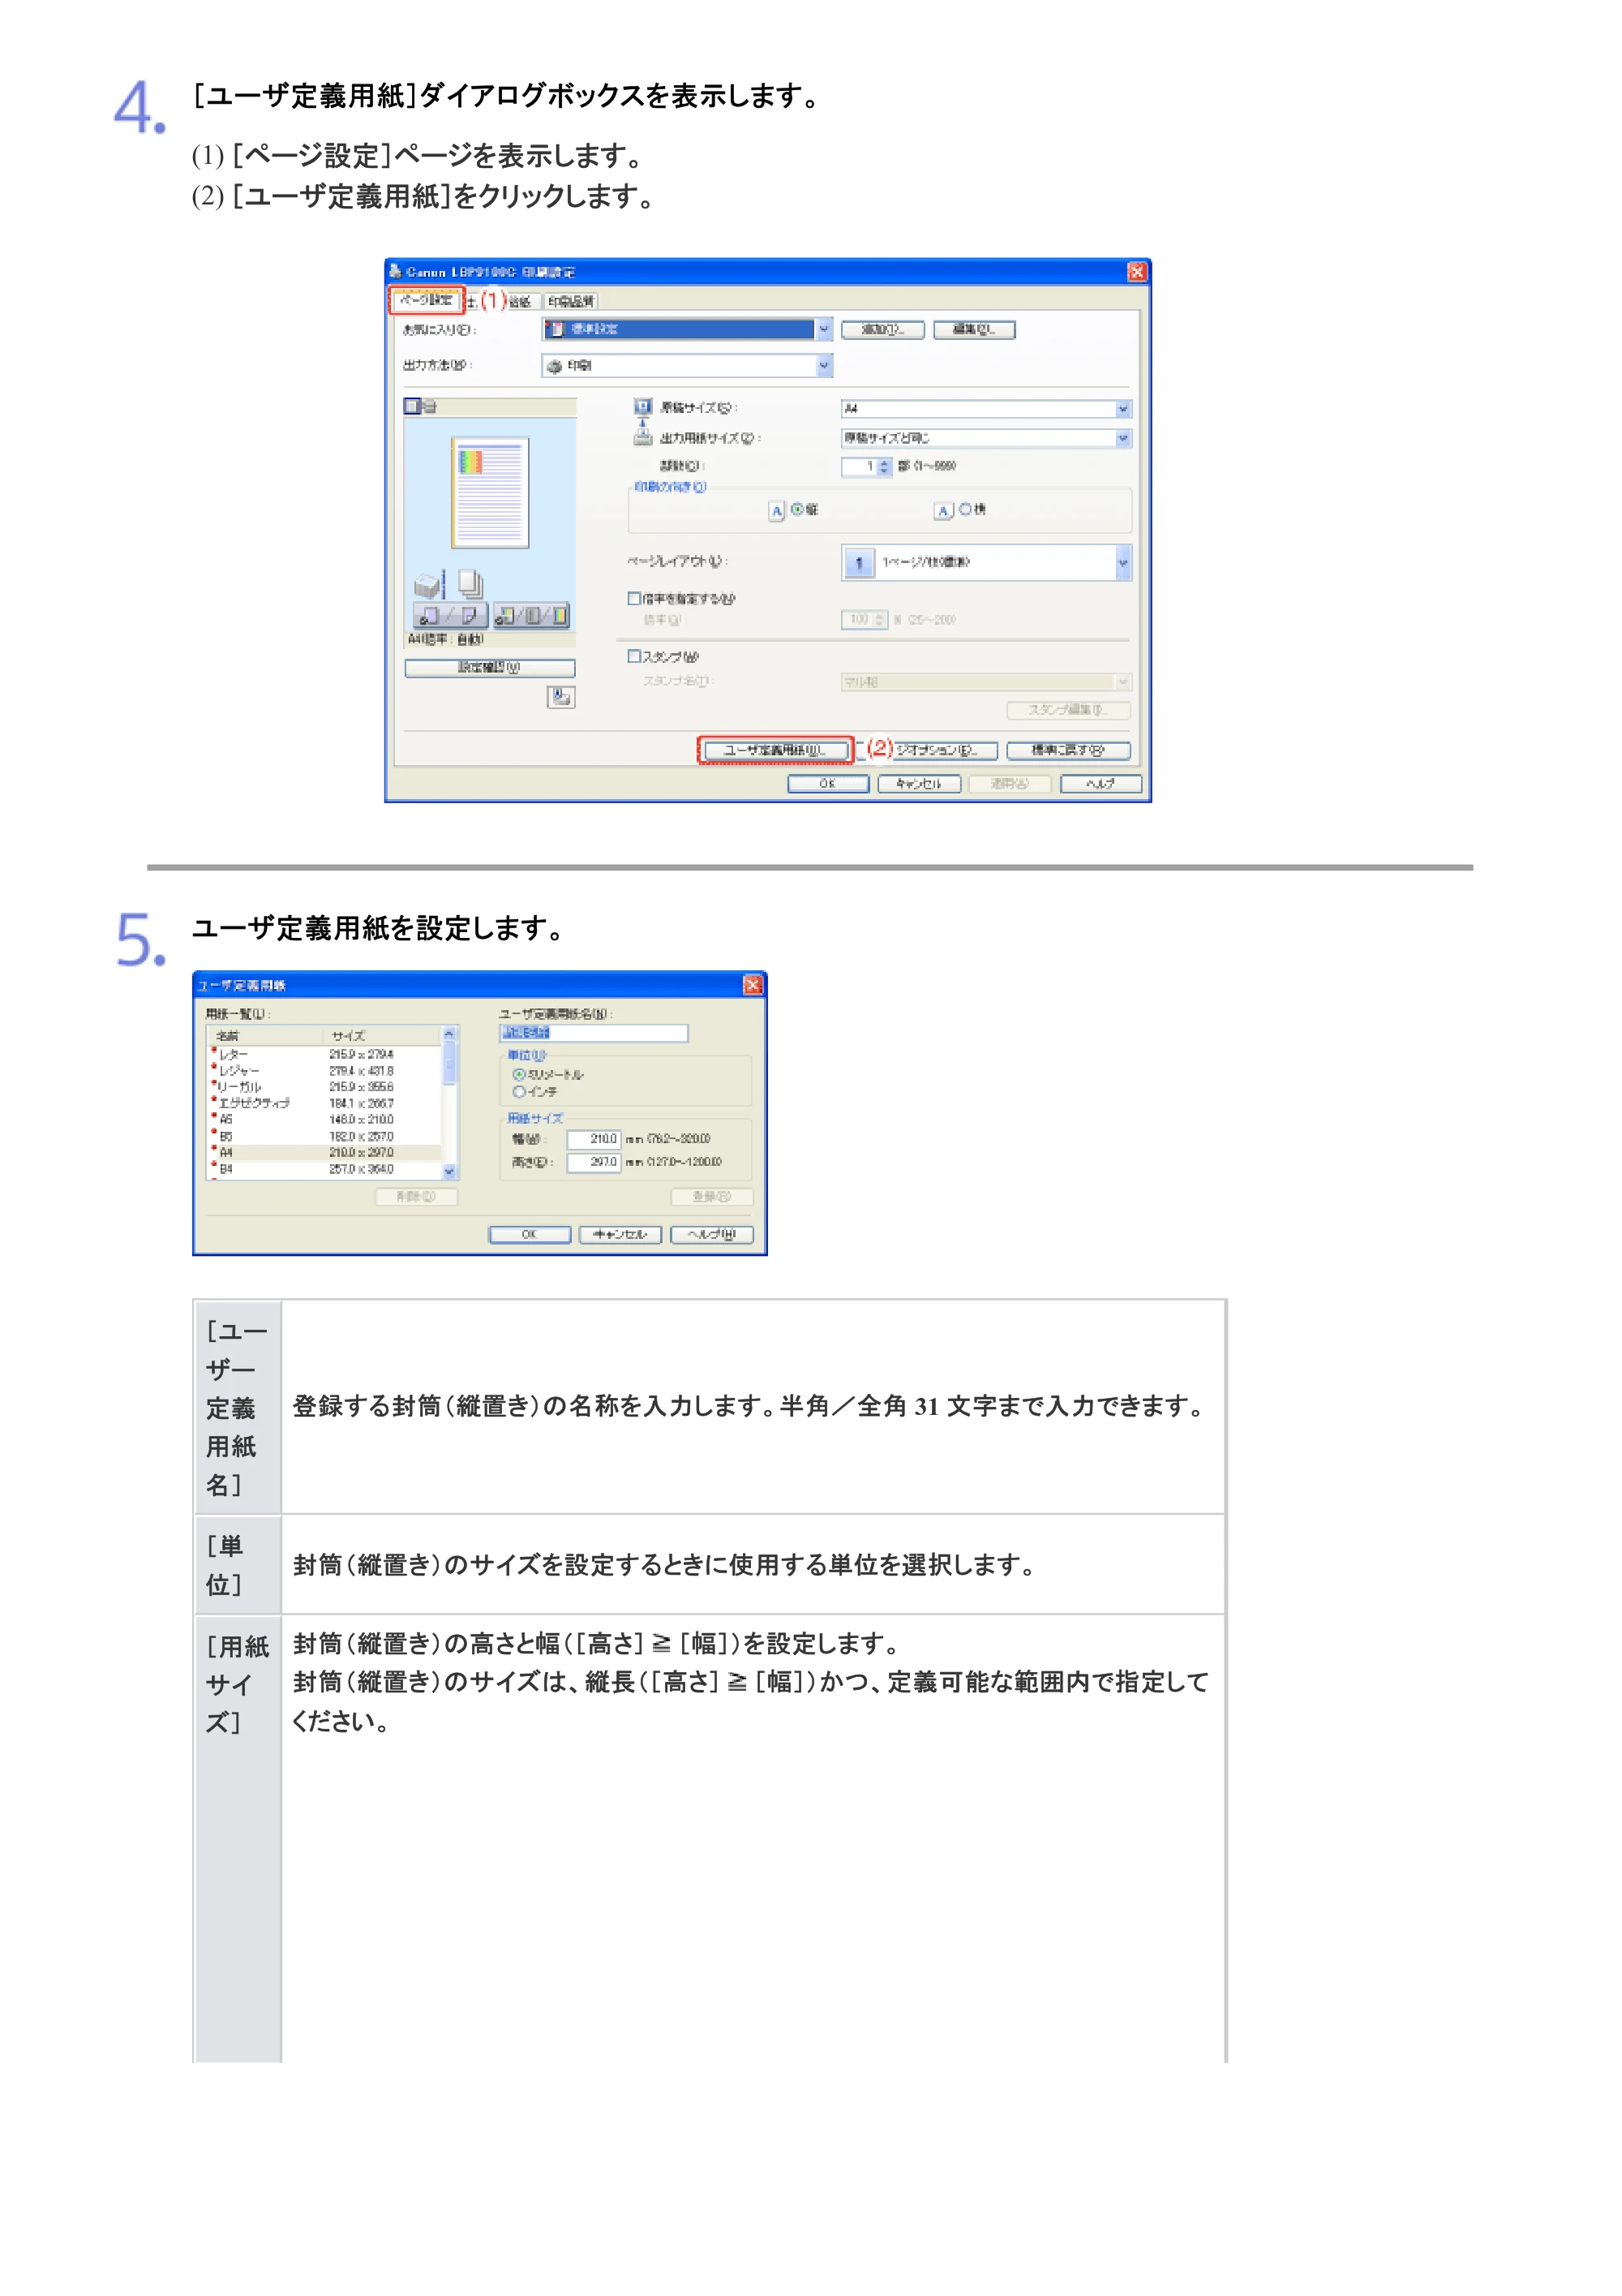The image size is (1622, 2296).
Task: Click the page preview view icon
Action: click(412, 406)
